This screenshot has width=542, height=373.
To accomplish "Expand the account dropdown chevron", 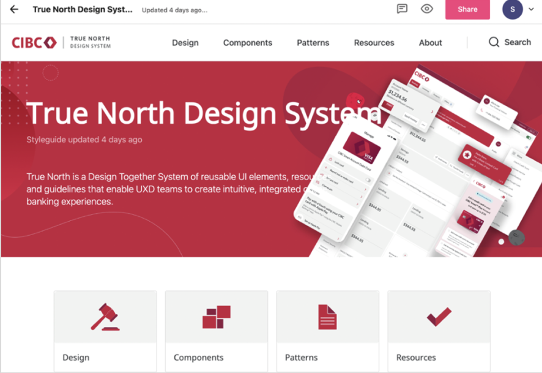I will pos(531,9).
